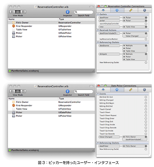Collapse Referencing Outlets in Date Picker Connections
154x167 pixels.
(x=98, y=143)
